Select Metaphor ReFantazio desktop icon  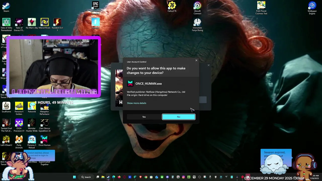coord(45,108)
